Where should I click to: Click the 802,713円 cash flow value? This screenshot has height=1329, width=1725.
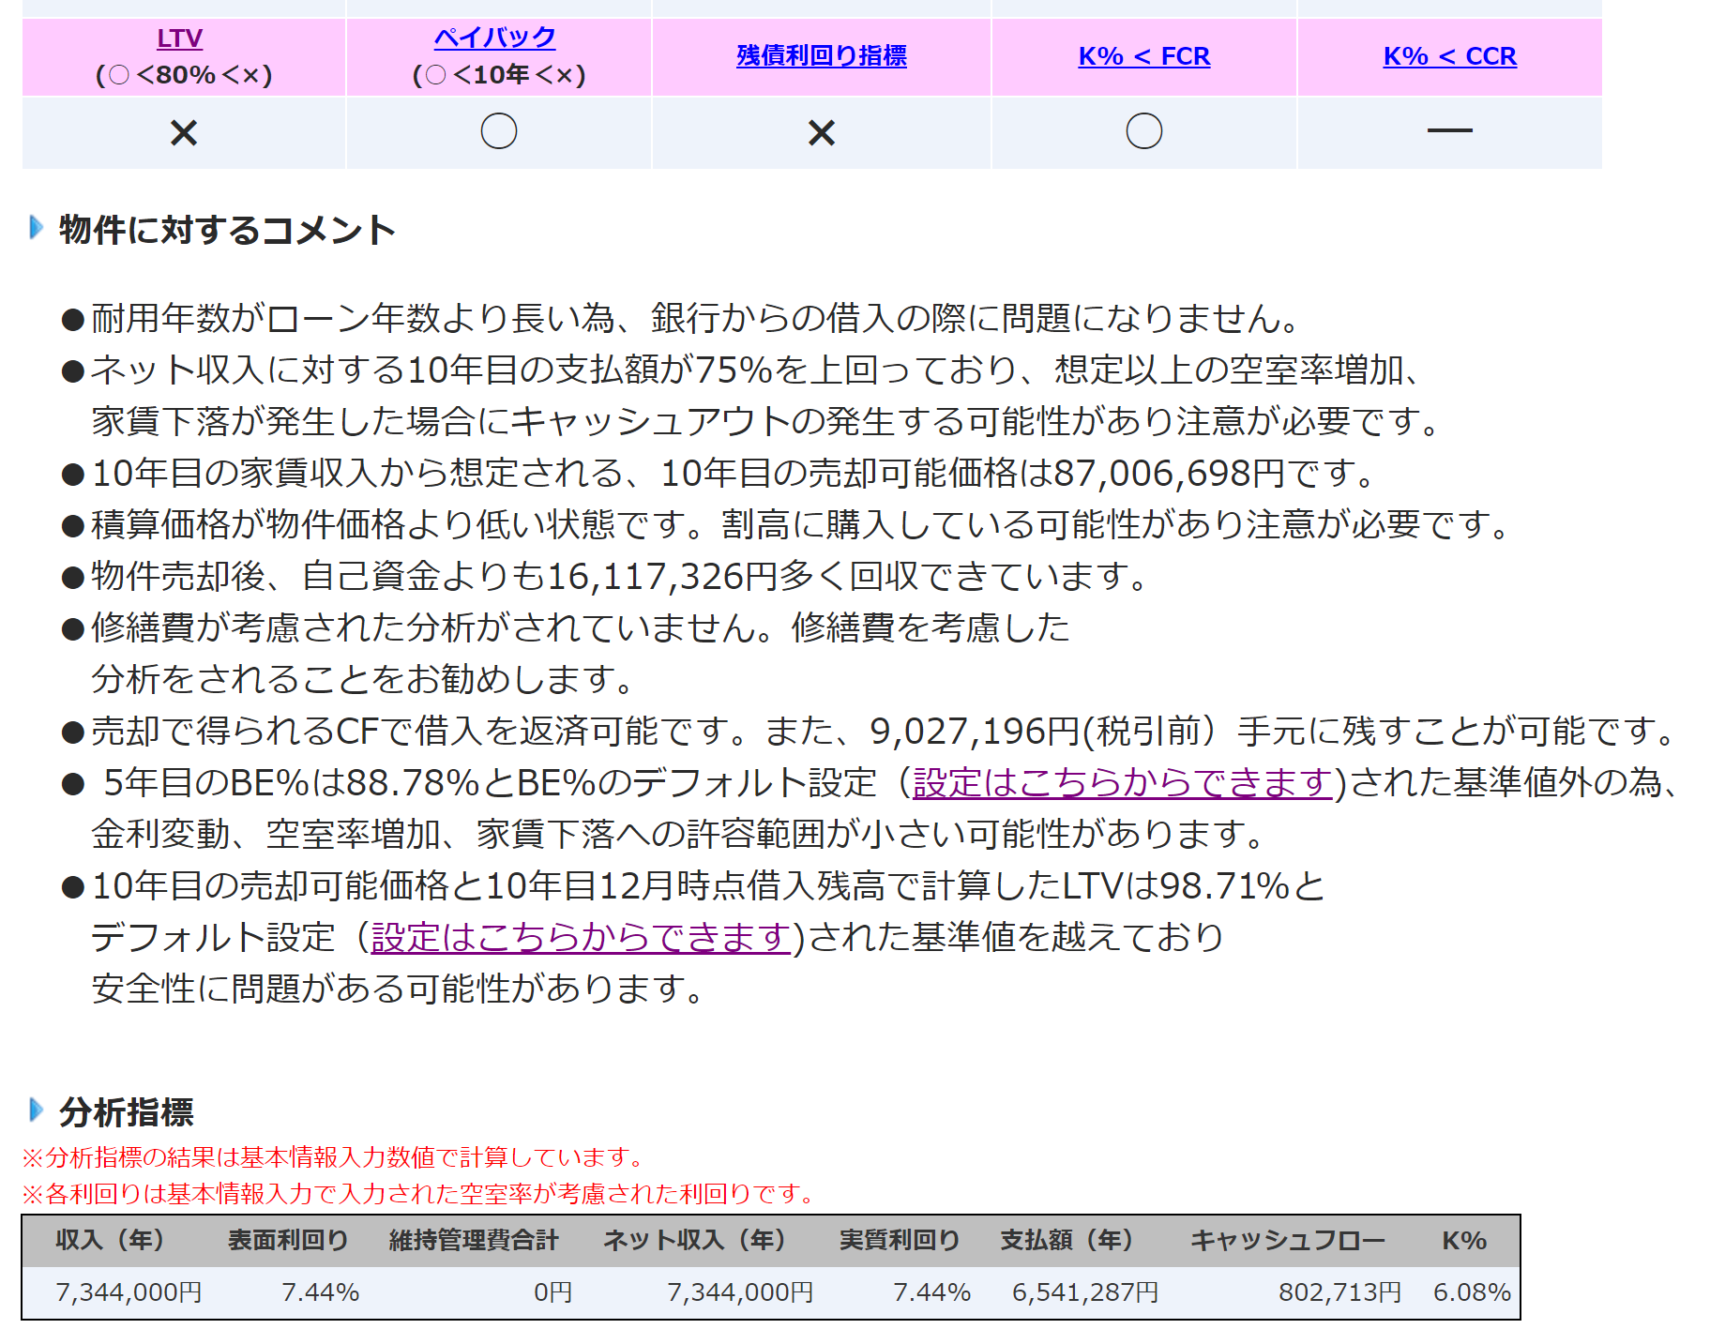(x=1339, y=1292)
